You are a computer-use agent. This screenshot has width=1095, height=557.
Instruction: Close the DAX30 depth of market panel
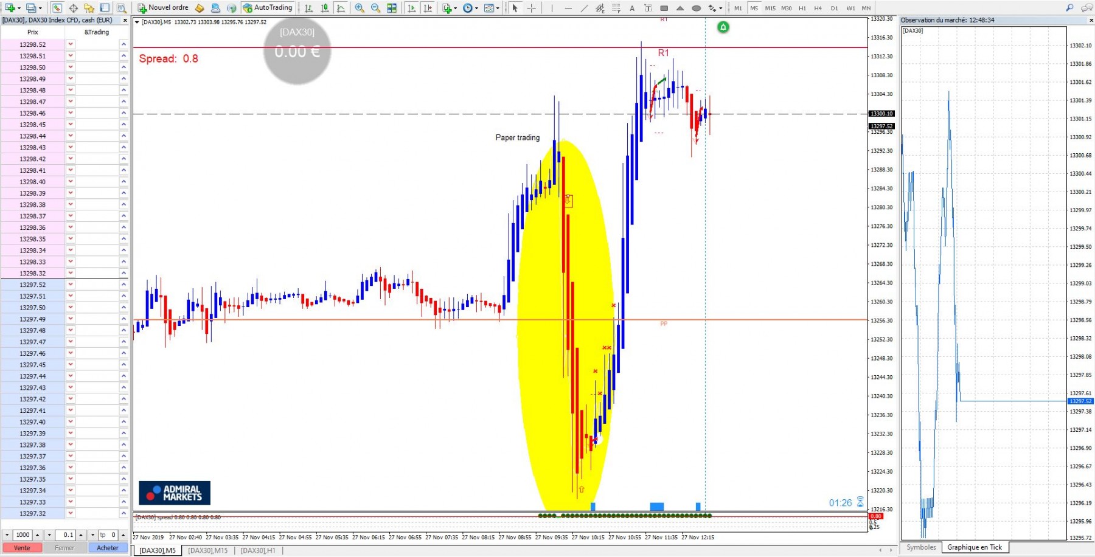[125, 20]
